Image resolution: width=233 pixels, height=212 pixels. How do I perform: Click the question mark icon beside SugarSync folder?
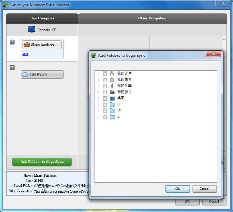(12, 68)
